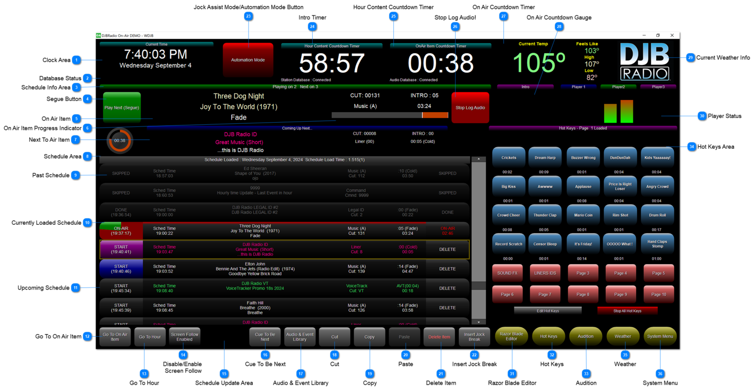
Task: Hit the Stop Log Audio button
Action: click(x=470, y=108)
